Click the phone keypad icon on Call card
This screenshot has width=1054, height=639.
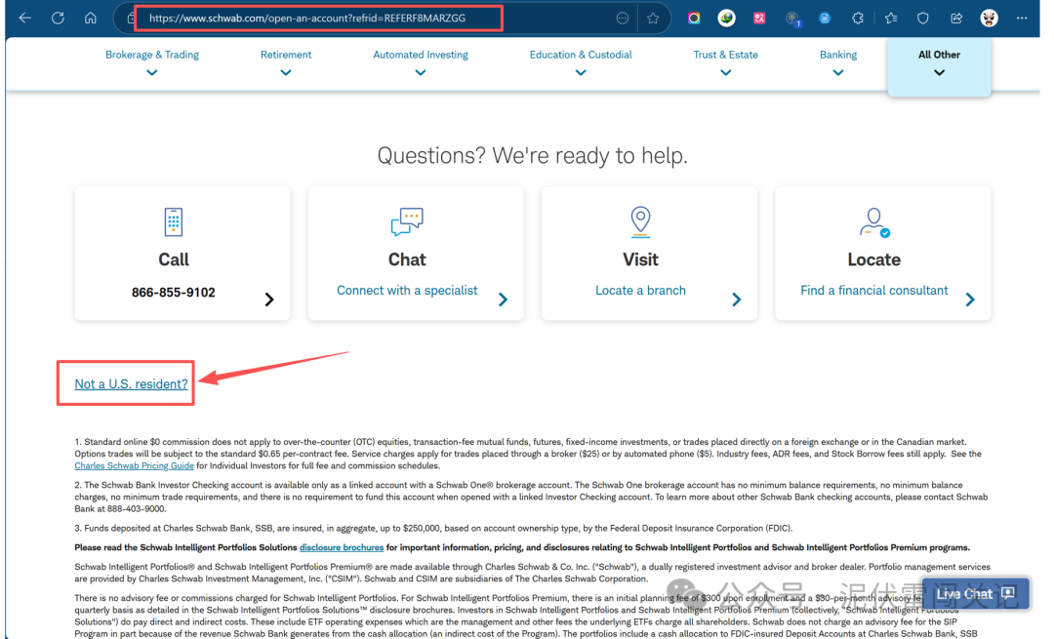tap(174, 221)
